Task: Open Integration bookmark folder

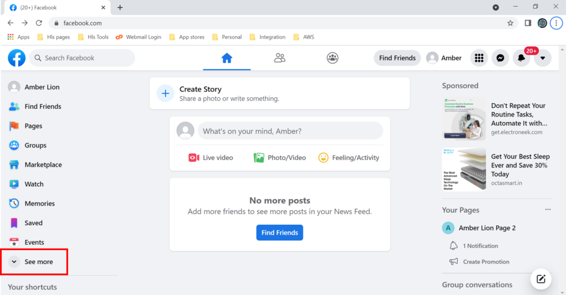Action: pyautogui.click(x=268, y=37)
